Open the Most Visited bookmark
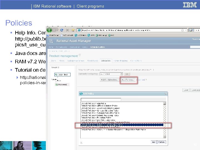This screenshot has height=150, width=200. (52, 35)
